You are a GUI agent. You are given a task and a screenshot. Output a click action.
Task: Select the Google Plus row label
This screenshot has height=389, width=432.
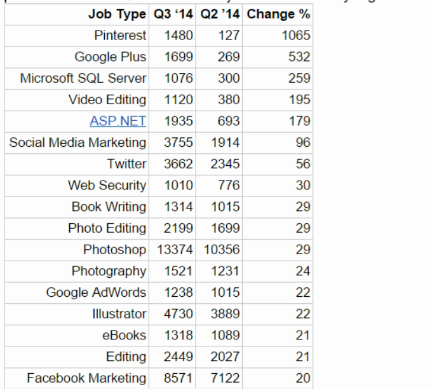111,57
